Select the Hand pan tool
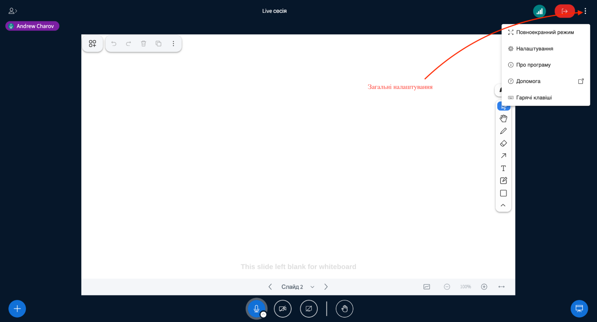Screen dimensions: 597x322 [503, 119]
